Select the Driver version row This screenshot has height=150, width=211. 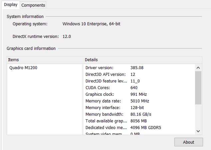(x=139, y=68)
